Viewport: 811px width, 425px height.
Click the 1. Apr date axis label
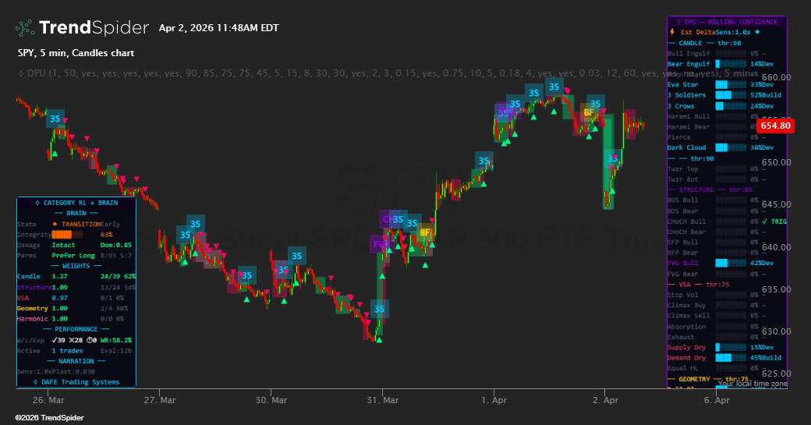click(x=494, y=400)
